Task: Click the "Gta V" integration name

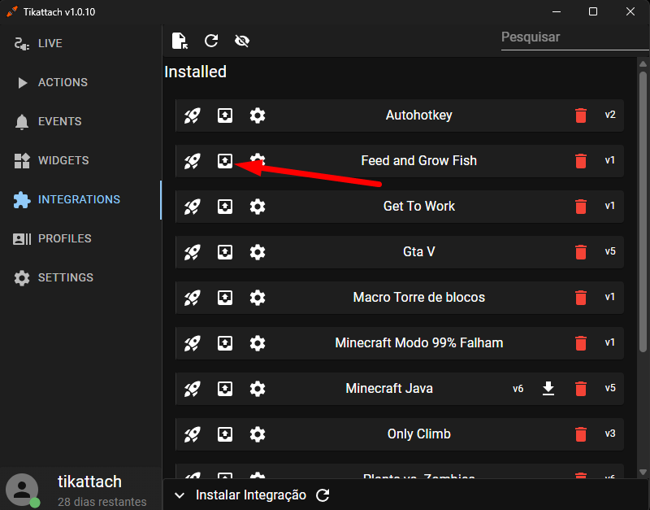Action: point(419,252)
